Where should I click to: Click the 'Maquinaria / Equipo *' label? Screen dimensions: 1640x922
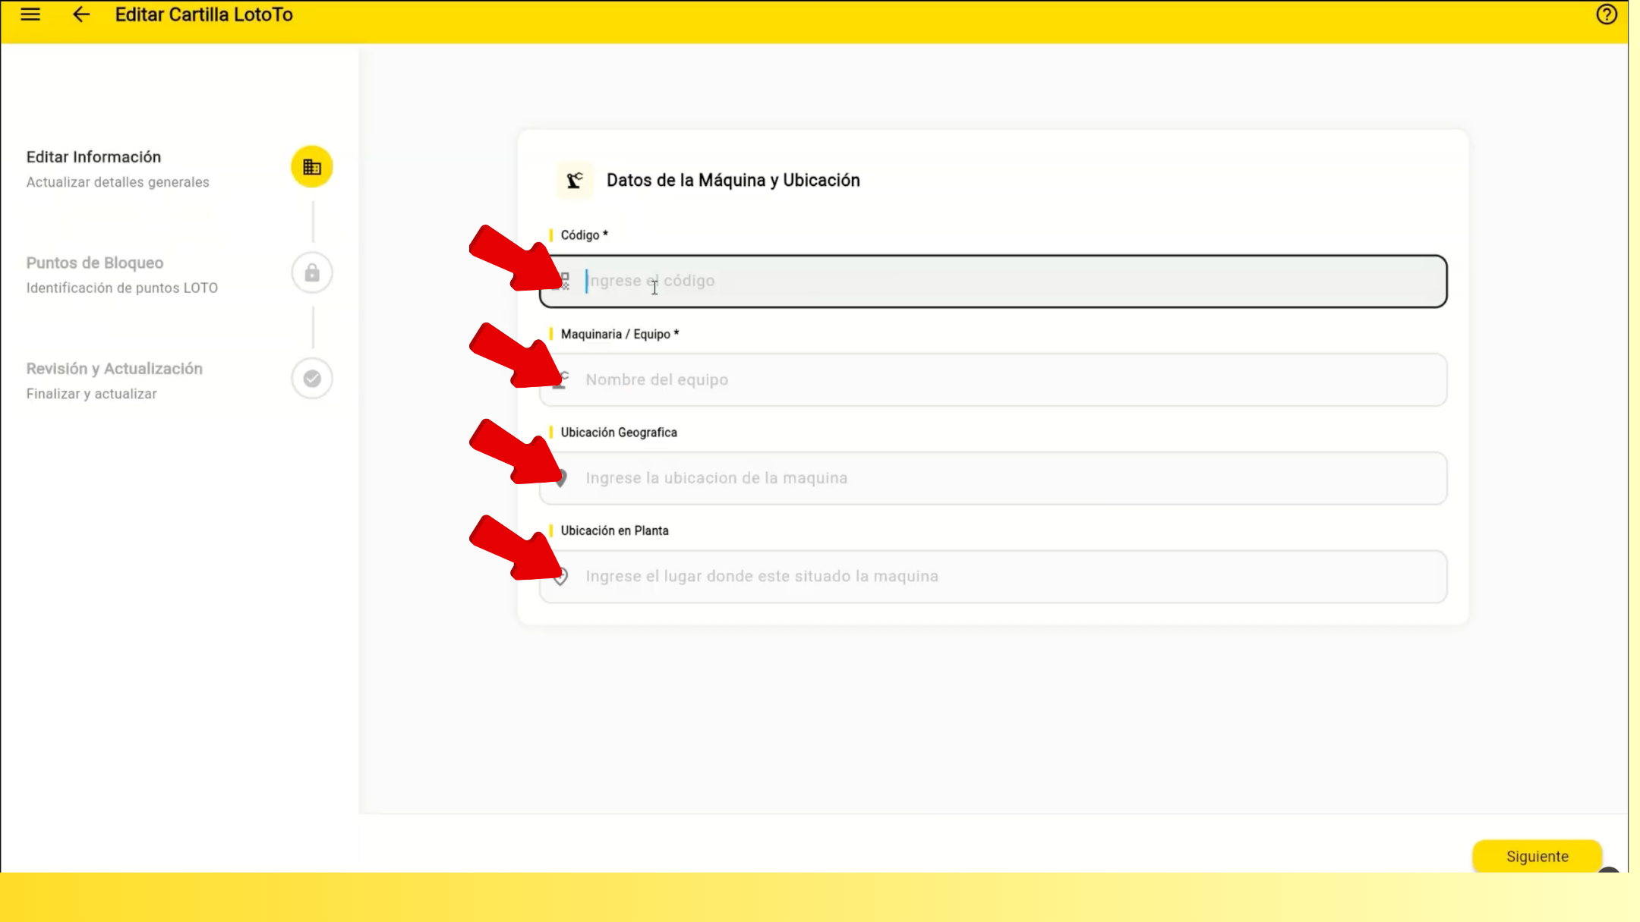point(620,334)
